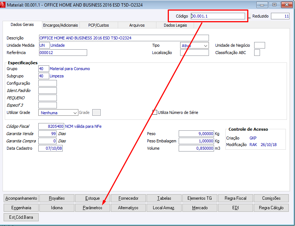
Task: Open the Tipo dropdown showing Ativo
Action: 194,46
